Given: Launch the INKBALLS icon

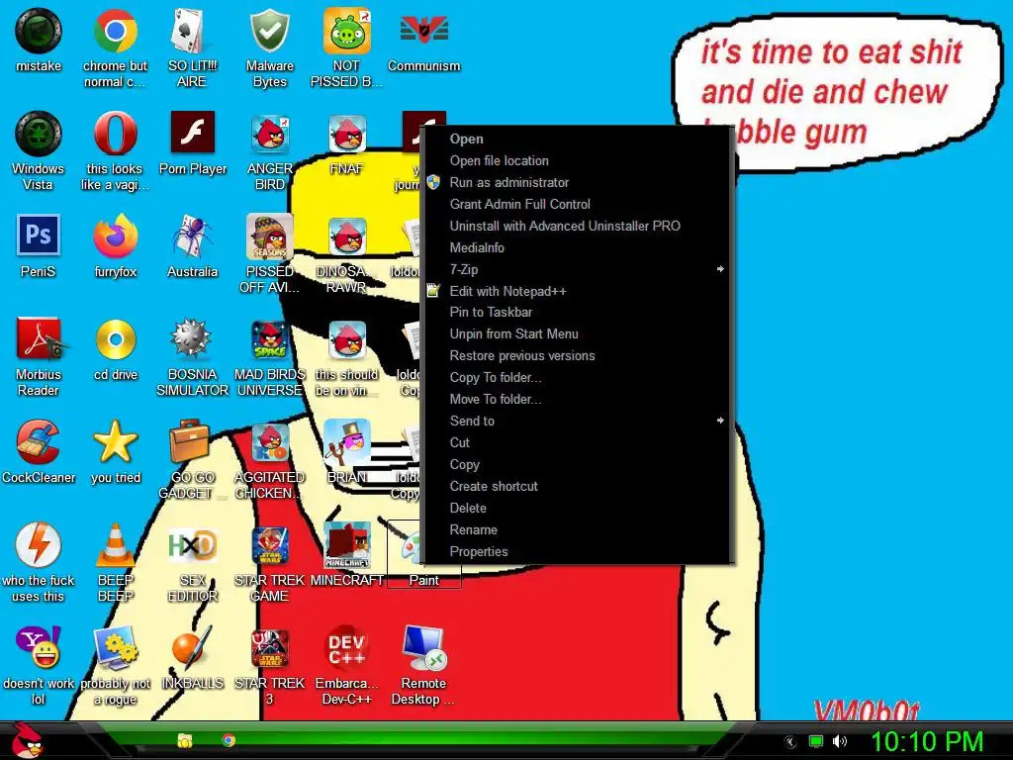Looking at the screenshot, I should coord(193,657).
